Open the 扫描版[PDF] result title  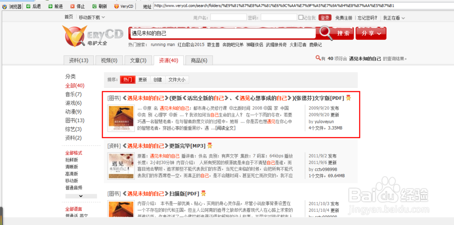(x=161, y=193)
